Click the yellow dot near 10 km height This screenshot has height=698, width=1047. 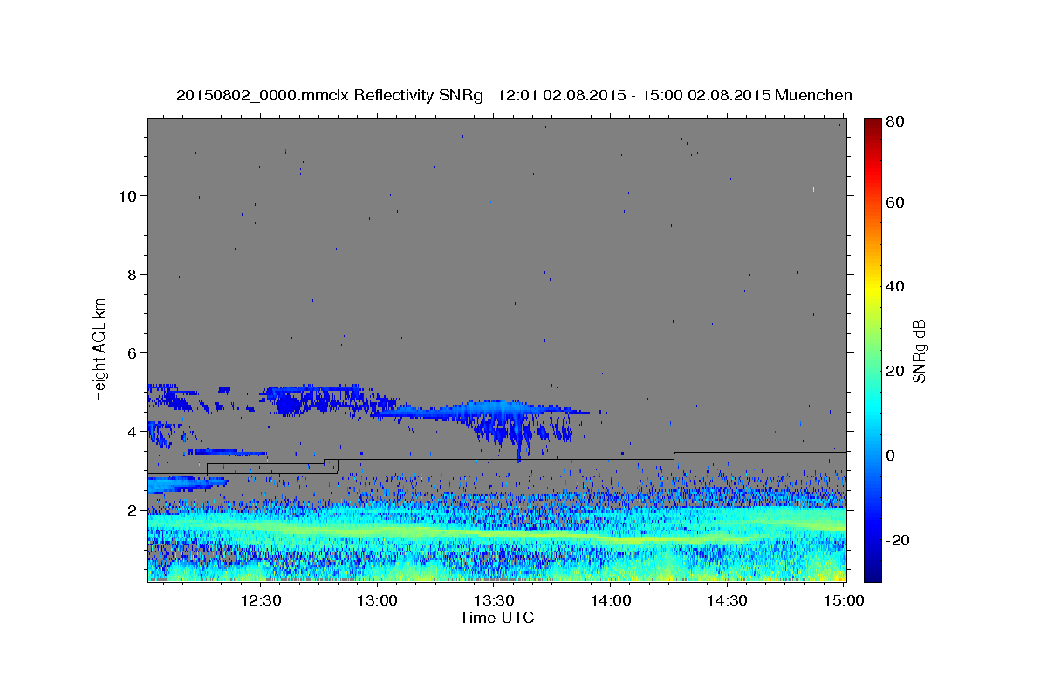813,188
